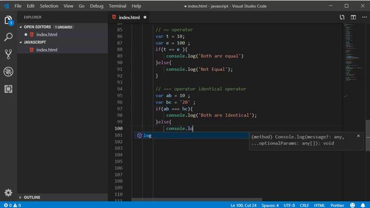
Task: Click the HTML file icon on index.html tab
Action: 114,17
